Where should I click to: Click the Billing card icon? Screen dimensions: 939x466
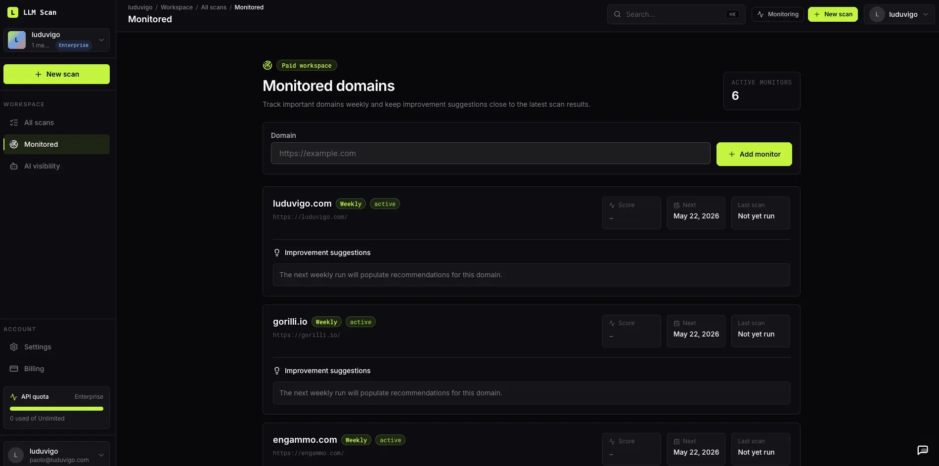14,369
